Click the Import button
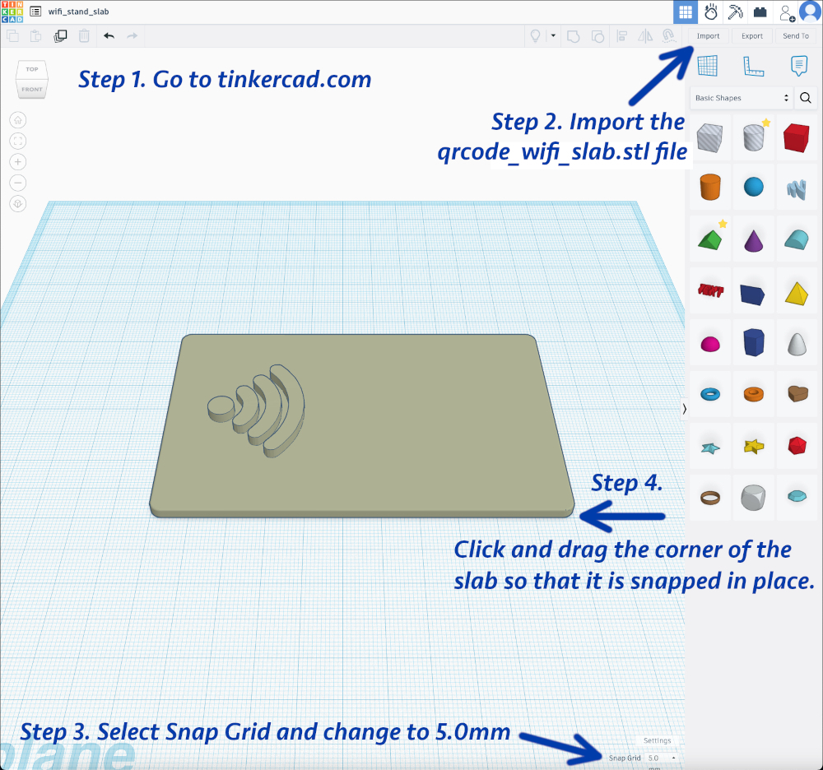The height and width of the screenshot is (770, 823). point(708,36)
